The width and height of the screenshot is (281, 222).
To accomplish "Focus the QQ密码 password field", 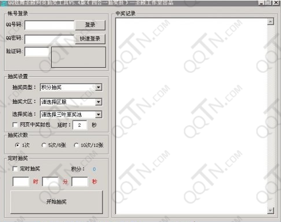I will point(49,40).
